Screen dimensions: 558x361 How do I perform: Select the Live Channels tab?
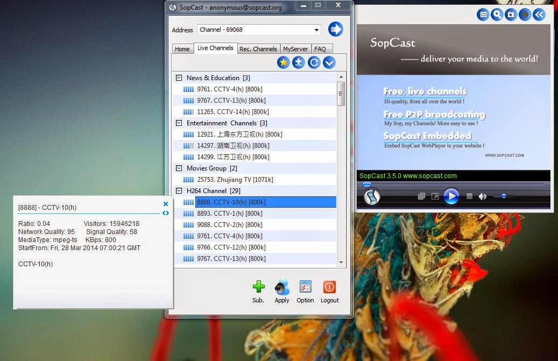coord(215,48)
